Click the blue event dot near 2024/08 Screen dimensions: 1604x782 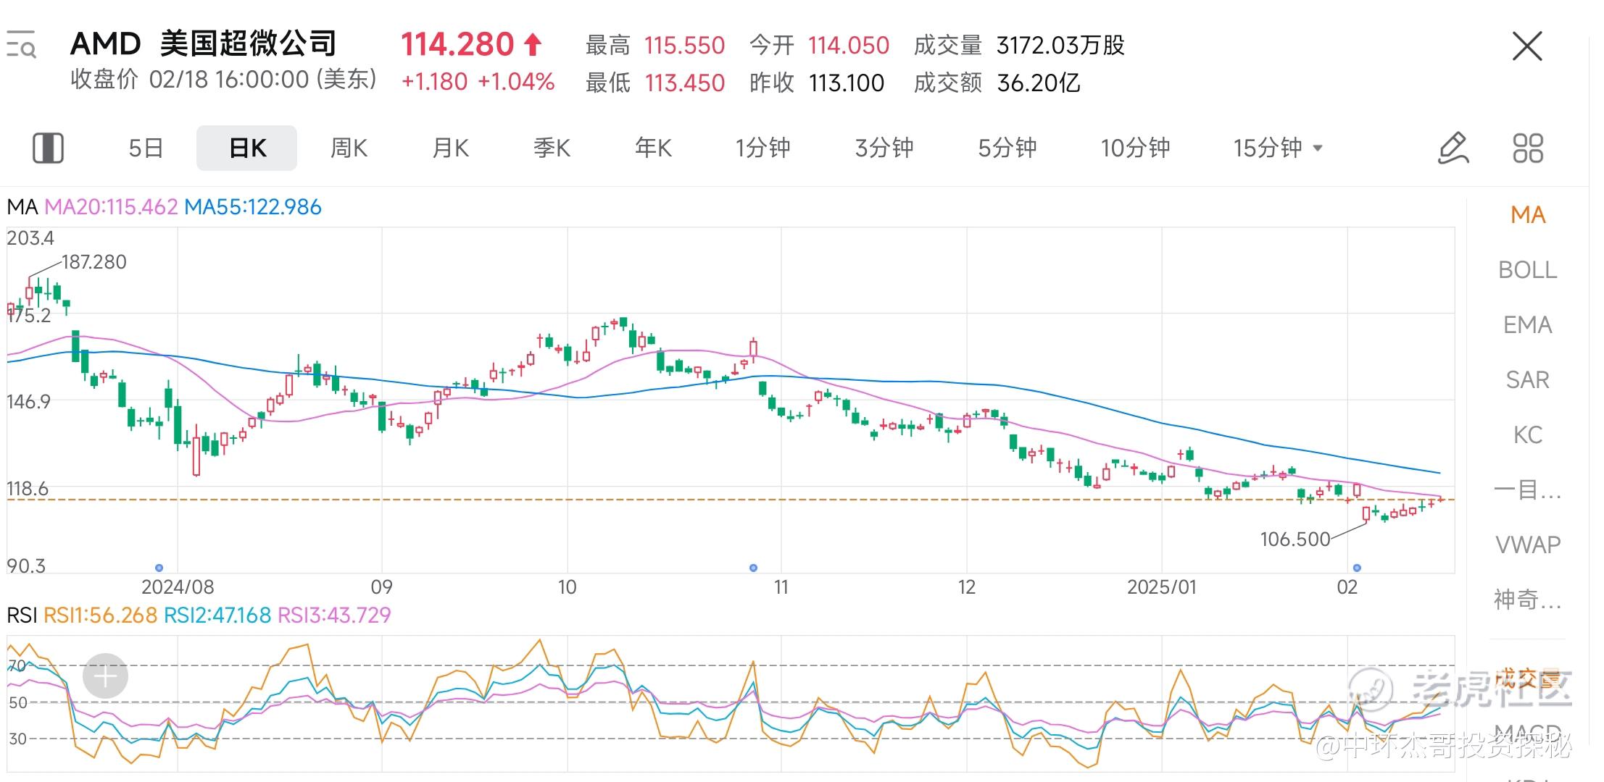click(159, 568)
